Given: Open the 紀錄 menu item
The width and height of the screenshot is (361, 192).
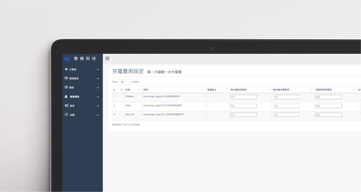Looking at the screenshot, I should click(x=72, y=115).
